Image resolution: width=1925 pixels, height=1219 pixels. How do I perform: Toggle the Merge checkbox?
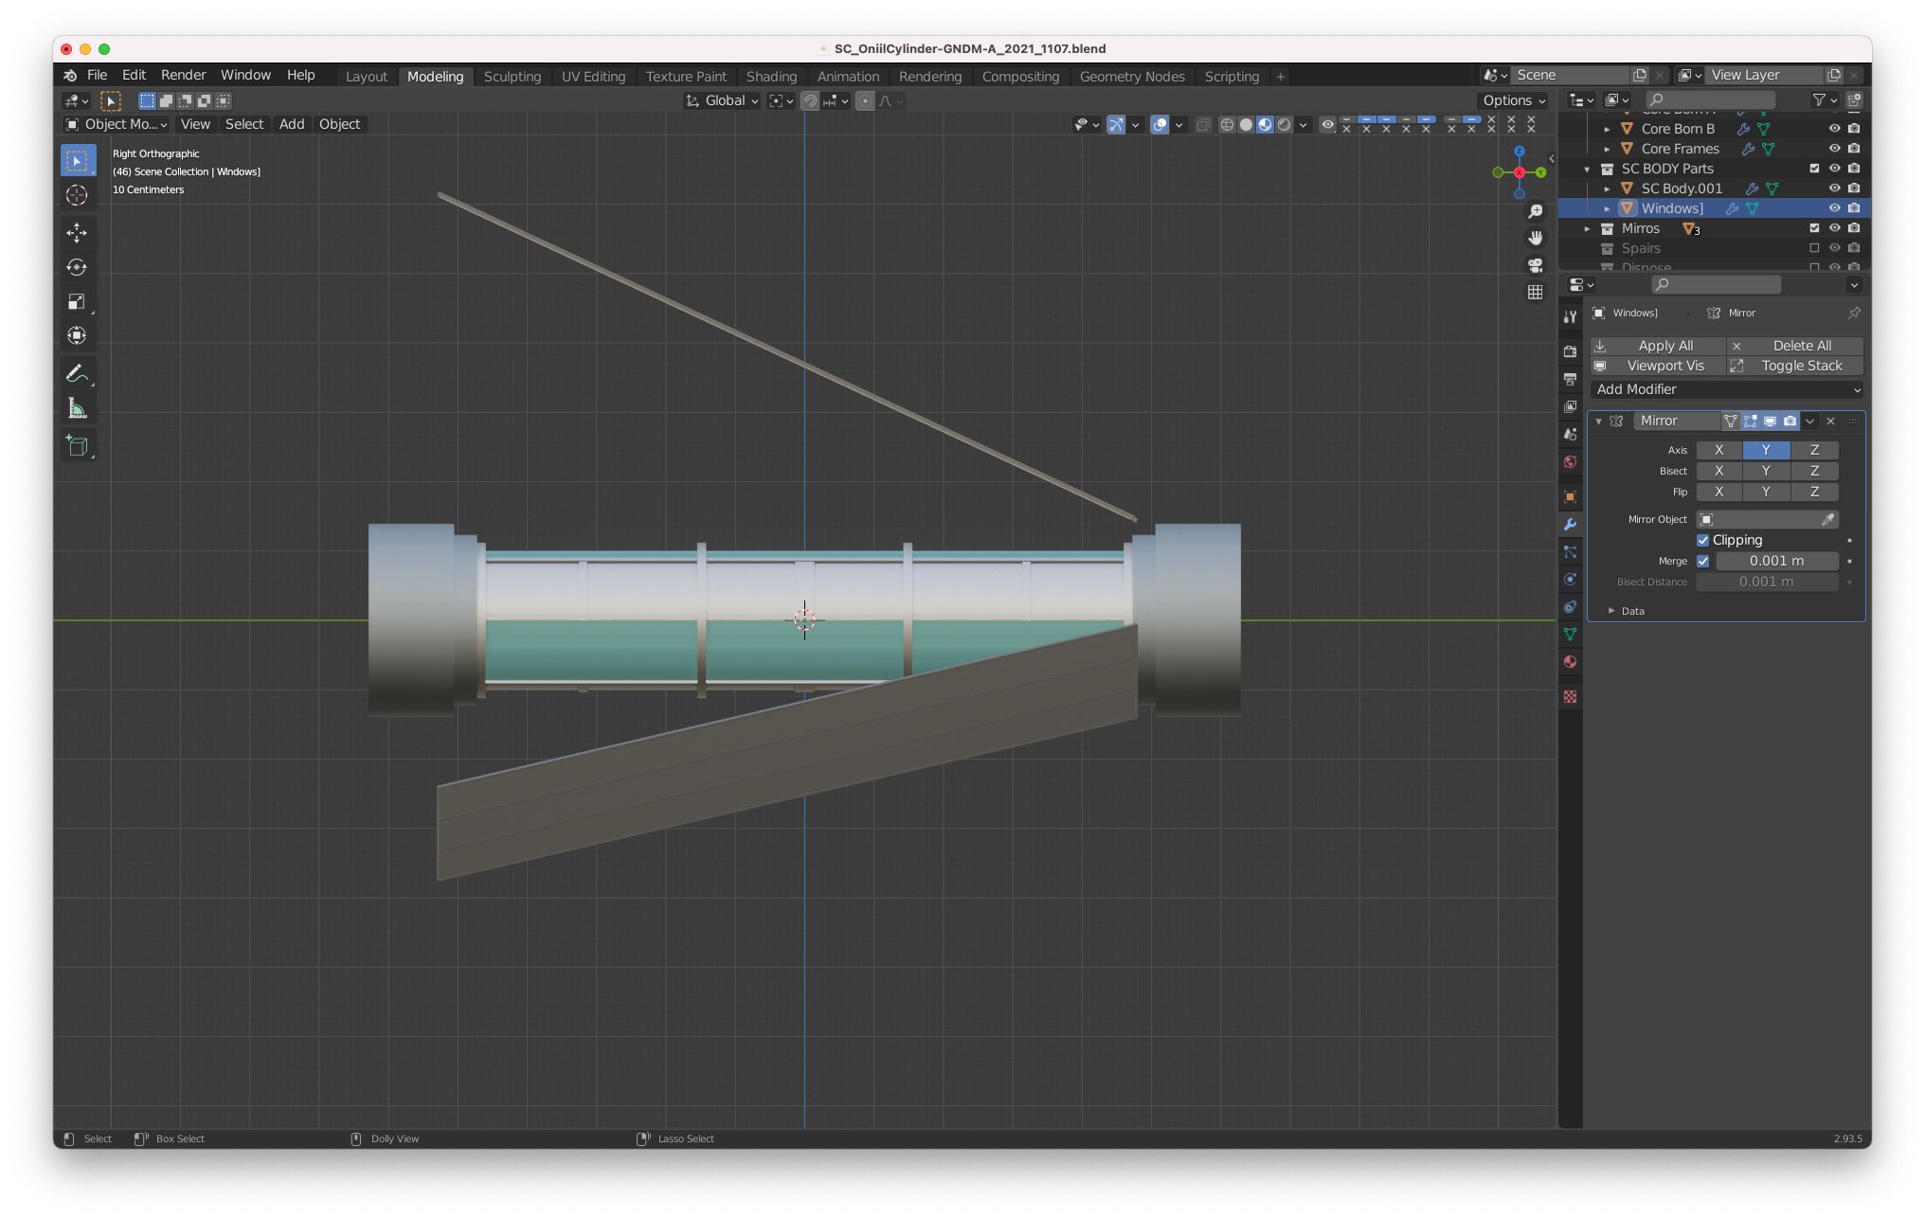click(x=1702, y=561)
